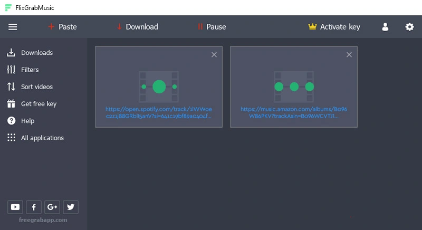Screen dimensions: 422x230
Task: Open the hamburger menu
Action: point(13,27)
